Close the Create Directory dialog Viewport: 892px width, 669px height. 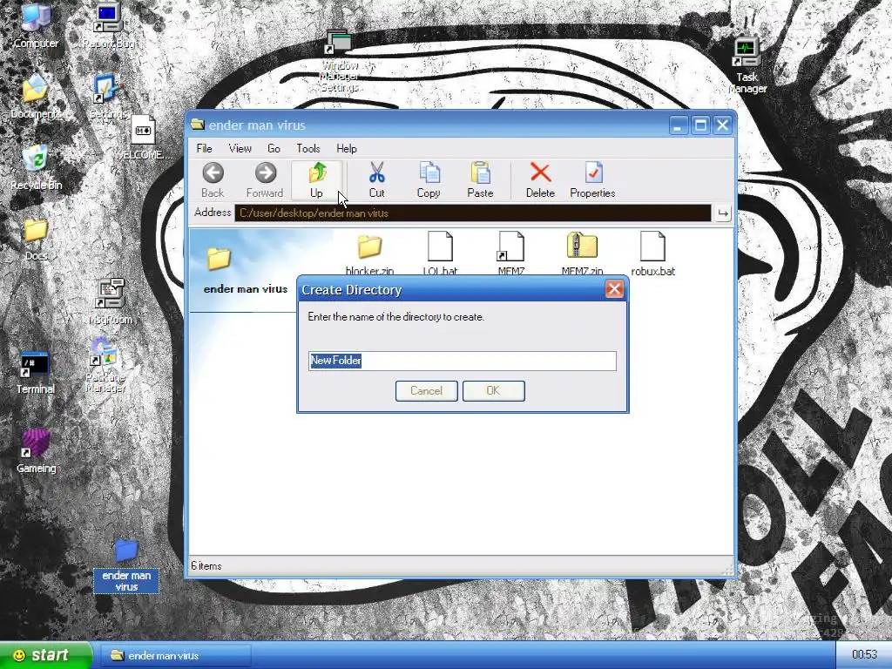(614, 289)
